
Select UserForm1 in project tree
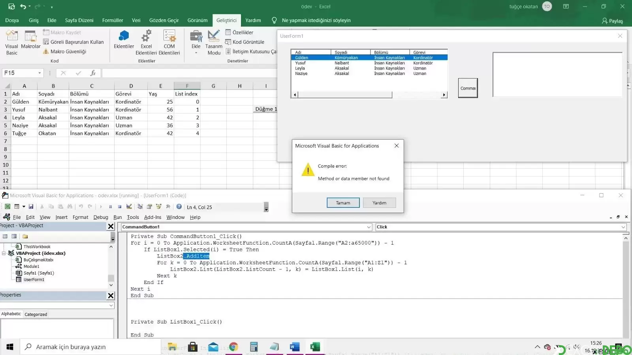34,280
